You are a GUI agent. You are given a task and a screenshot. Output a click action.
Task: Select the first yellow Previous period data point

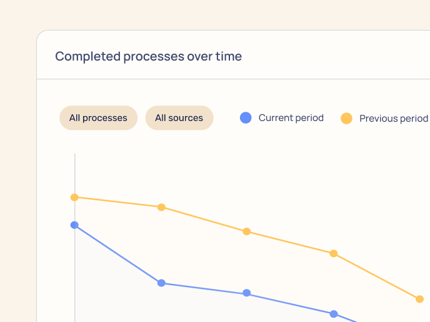coord(74,197)
